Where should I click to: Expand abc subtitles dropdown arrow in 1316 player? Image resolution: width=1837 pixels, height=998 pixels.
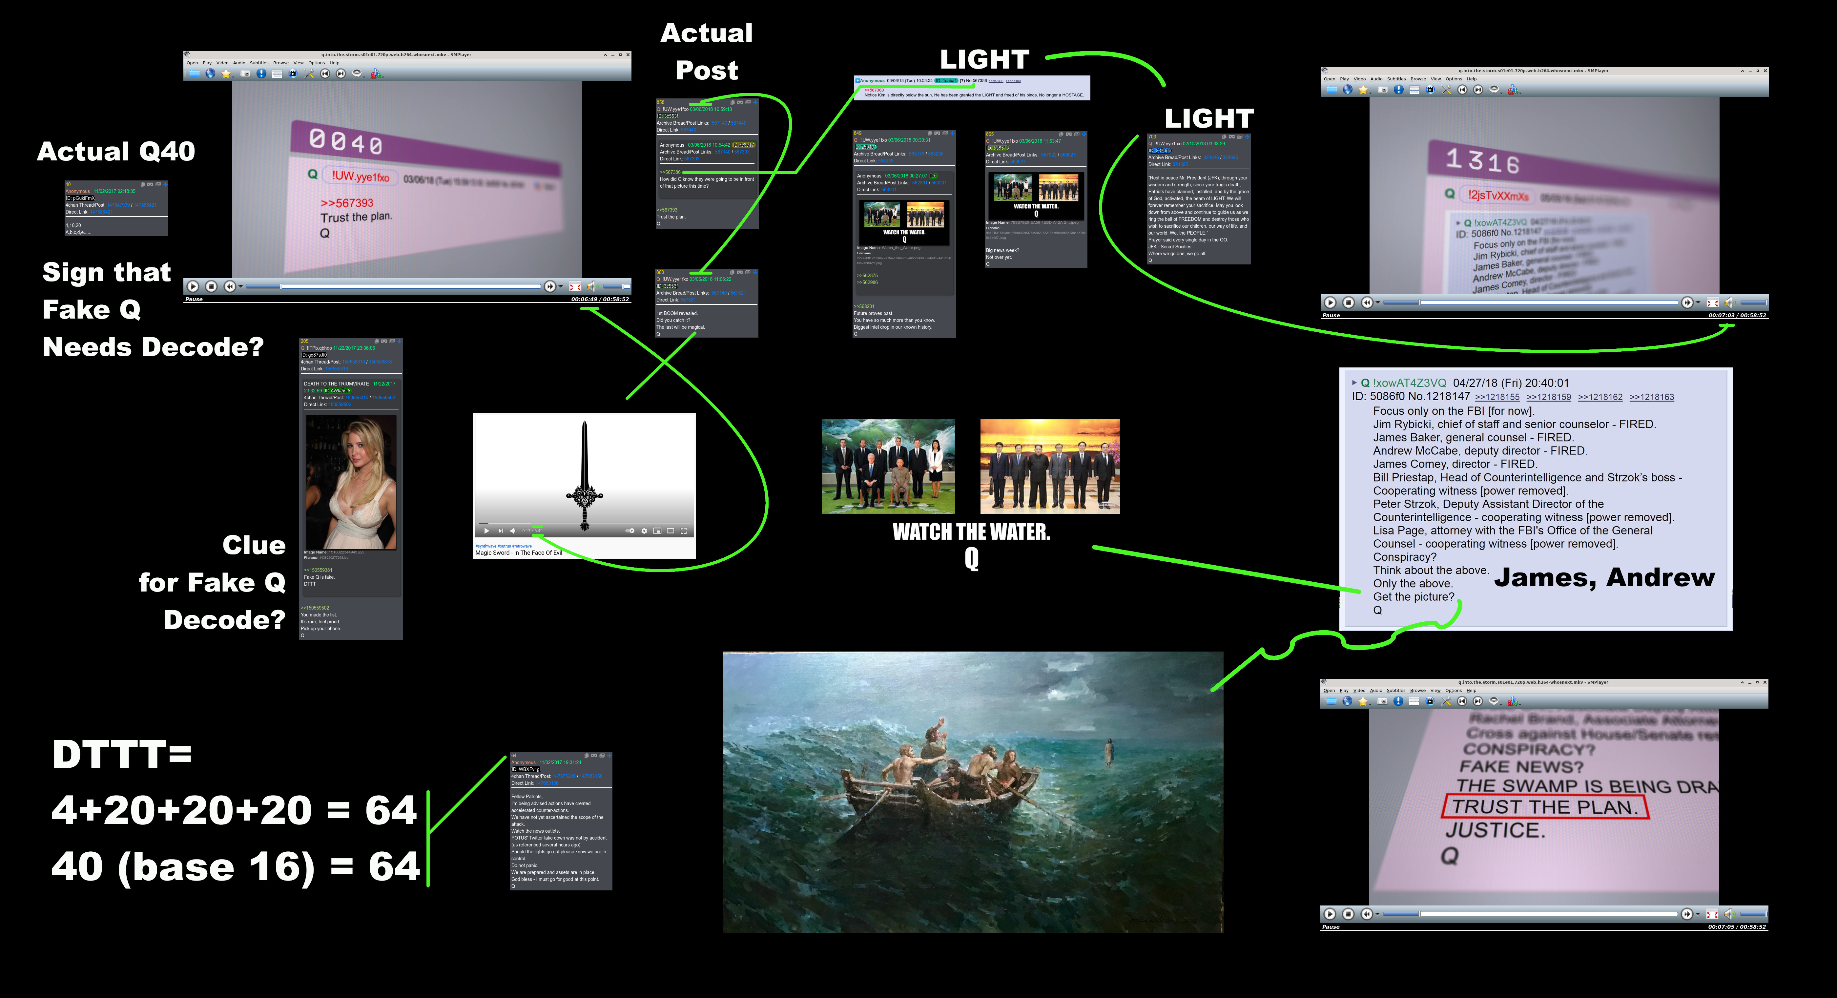1520,94
